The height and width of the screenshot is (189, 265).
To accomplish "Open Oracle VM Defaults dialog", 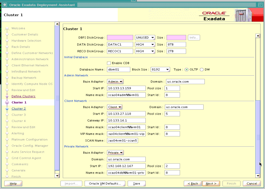I will [105, 184].
